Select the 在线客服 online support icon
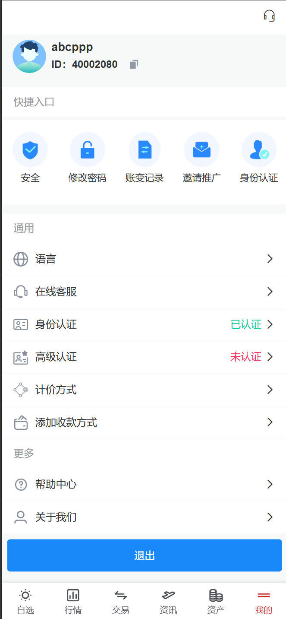Screen dimensions: 286x619 pyautogui.click(x=21, y=292)
